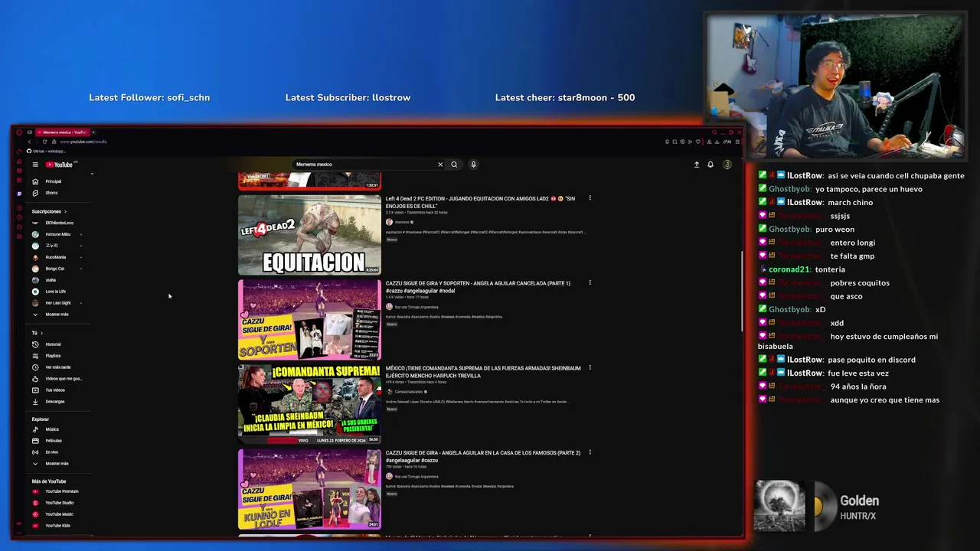The height and width of the screenshot is (551, 980).
Task: Open Twitch in the browser sidebar
Action: (x=19, y=194)
